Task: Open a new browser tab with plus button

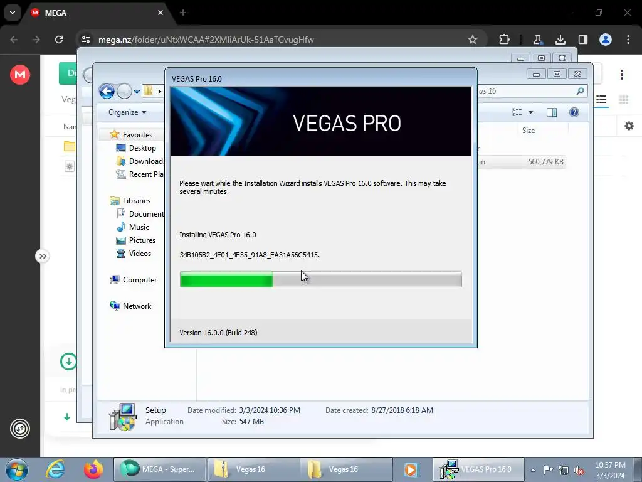Action: pos(183,13)
